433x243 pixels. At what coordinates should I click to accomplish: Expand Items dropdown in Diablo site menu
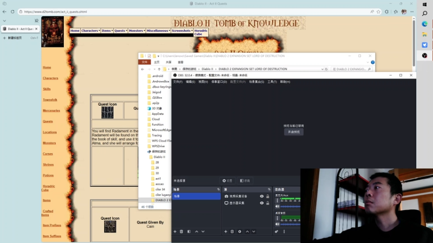[107, 31]
